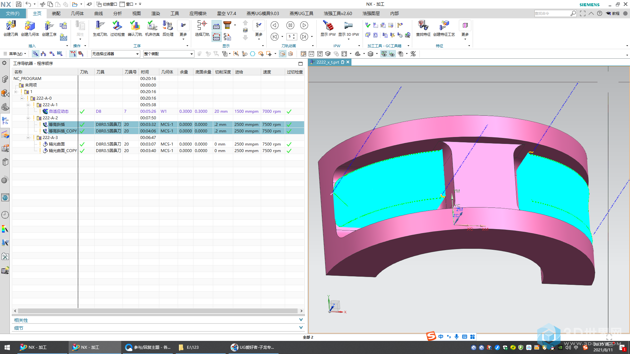
Task: Play tool path animation backward
Action: [x=275, y=25]
